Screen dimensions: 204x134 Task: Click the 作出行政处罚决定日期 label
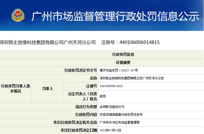(x=79, y=130)
